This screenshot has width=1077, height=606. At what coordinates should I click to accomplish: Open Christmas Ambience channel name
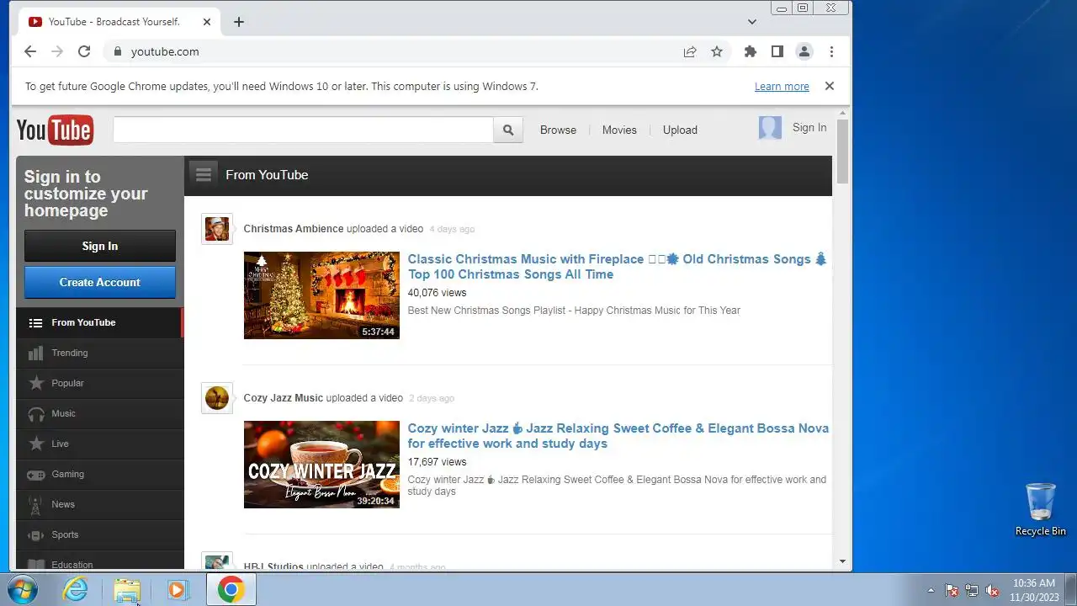click(x=294, y=229)
